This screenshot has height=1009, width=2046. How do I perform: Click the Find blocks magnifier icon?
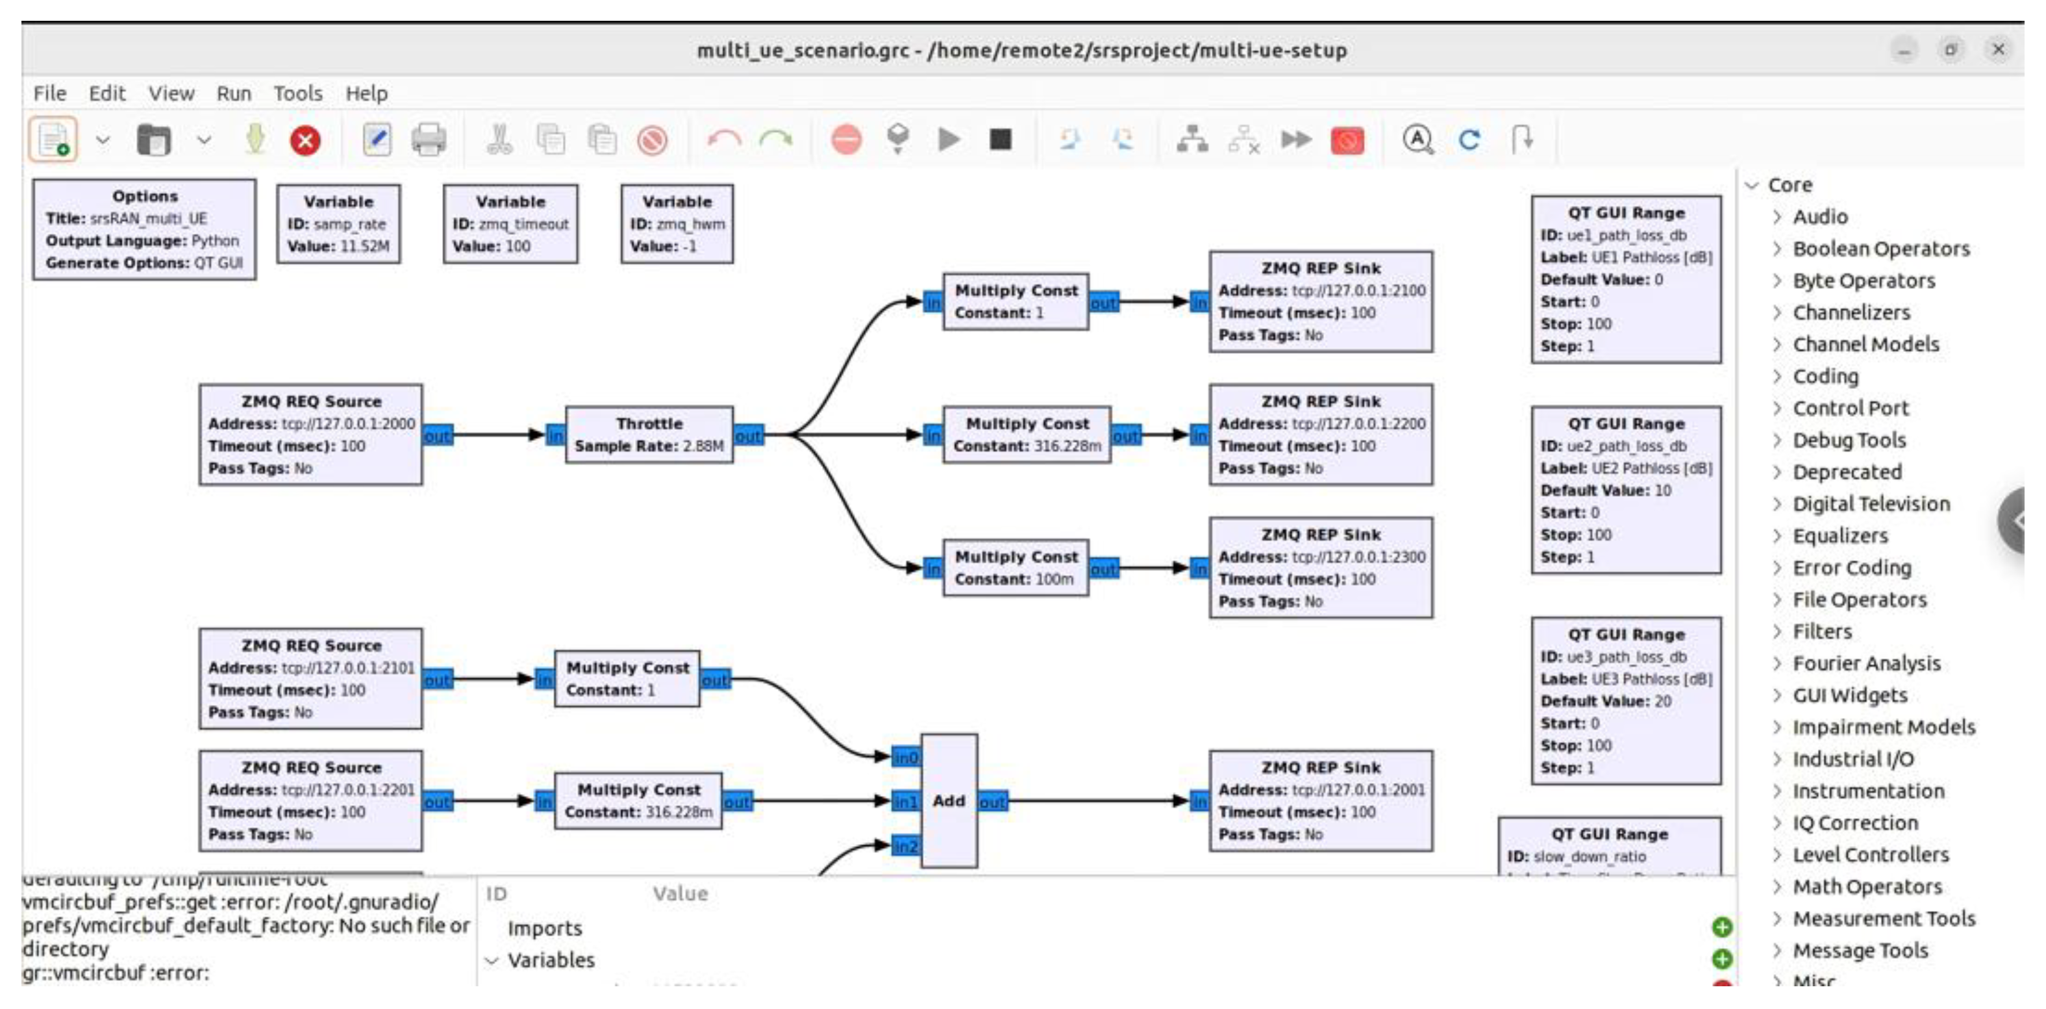click(x=1417, y=140)
